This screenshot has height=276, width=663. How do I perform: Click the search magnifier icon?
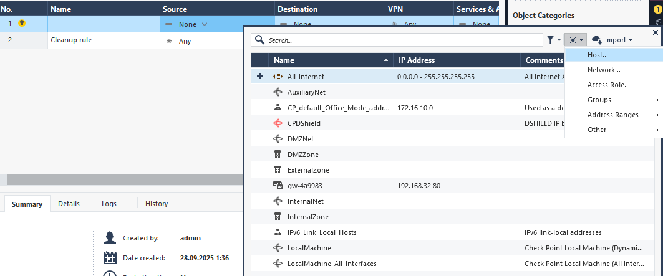[260, 40]
